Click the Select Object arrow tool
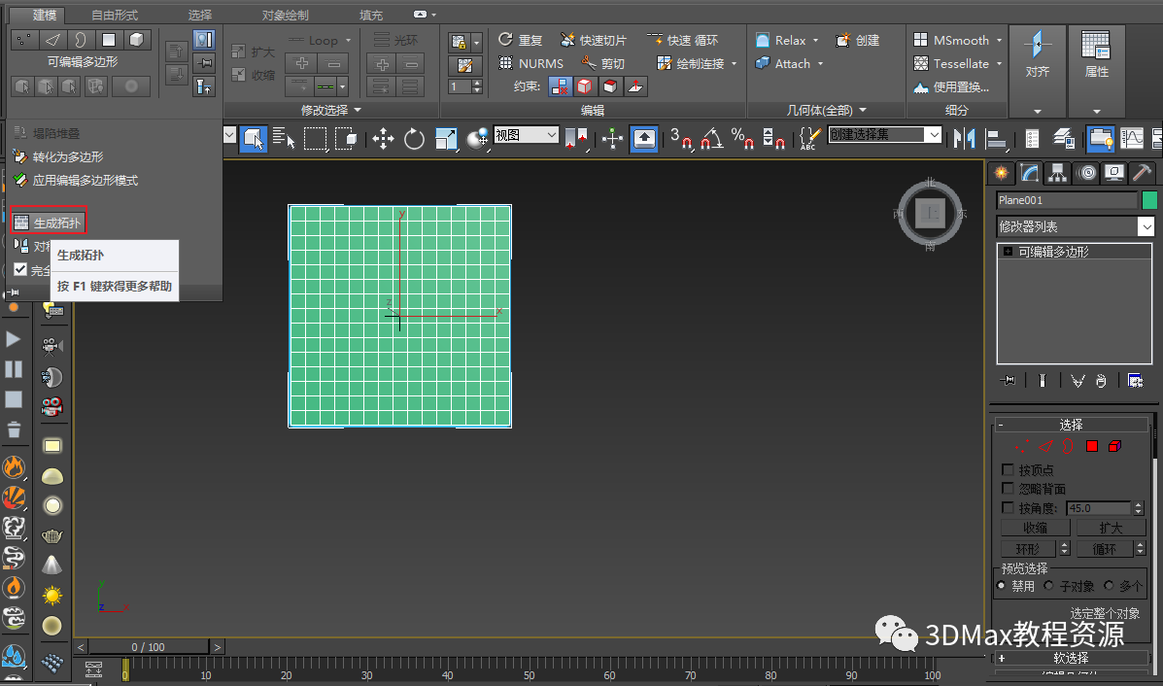Viewport: 1163px width, 686px height. click(x=253, y=139)
